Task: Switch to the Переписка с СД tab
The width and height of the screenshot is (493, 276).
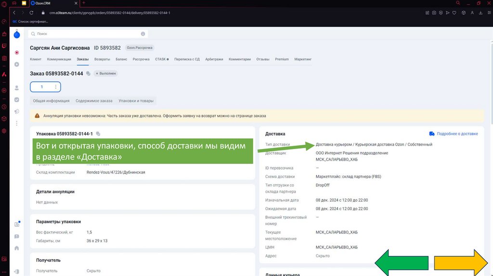Action: coord(187,59)
